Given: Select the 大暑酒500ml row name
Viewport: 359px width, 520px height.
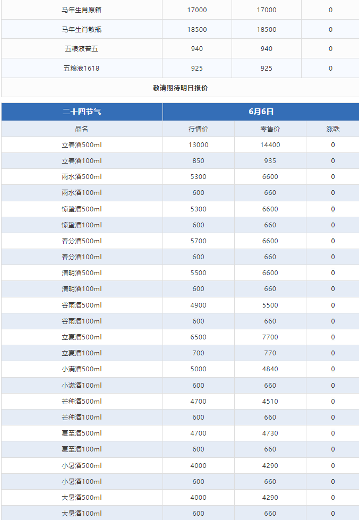Looking at the screenshot, I should (82, 498).
